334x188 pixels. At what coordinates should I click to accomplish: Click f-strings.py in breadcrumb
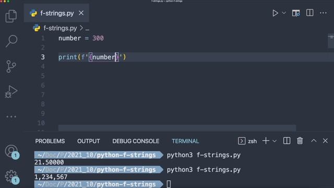(60, 28)
